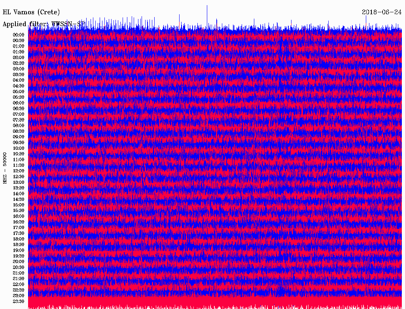Click the 18:30 time label
The width and height of the screenshot is (405, 309).
pyautogui.click(x=19, y=245)
